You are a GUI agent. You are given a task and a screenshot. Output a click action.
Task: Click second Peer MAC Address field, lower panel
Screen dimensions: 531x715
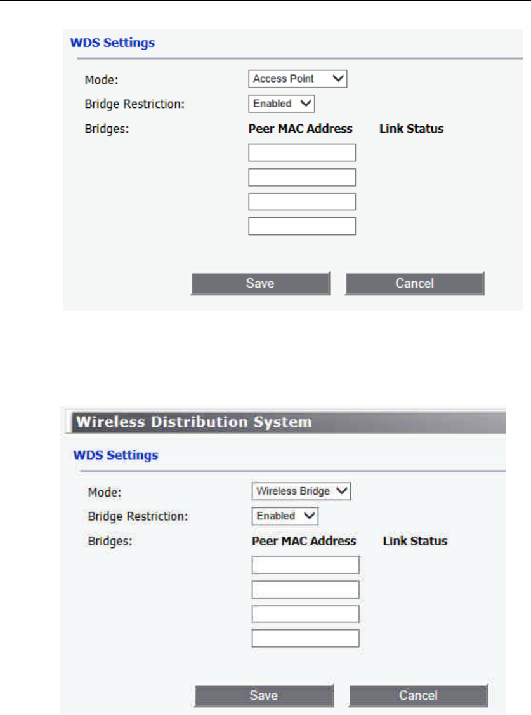(x=306, y=590)
